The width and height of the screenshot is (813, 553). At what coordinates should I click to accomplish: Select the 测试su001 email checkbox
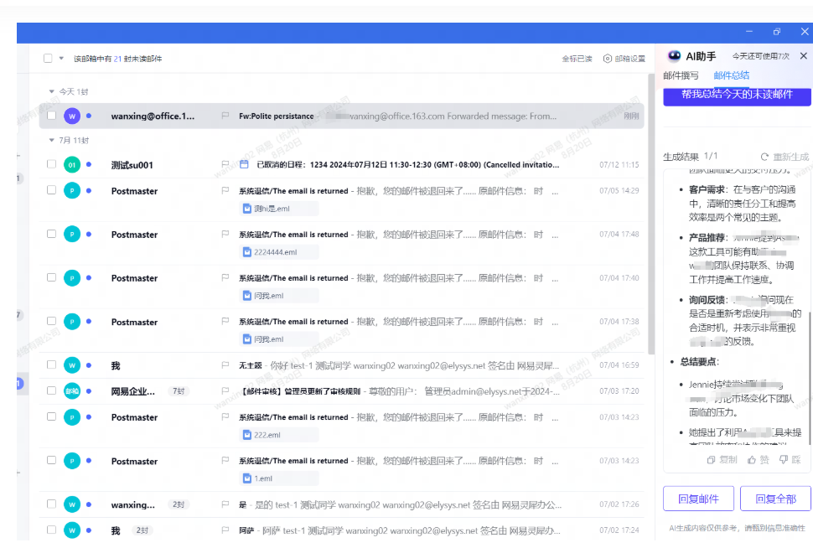(x=51, y=164)
